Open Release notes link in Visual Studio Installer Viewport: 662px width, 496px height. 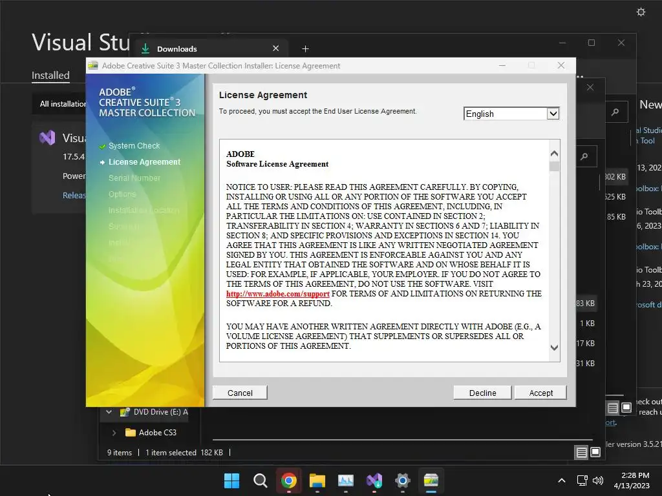[x=74, y=195]
